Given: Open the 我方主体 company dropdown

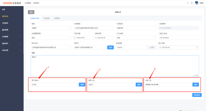Looking at the screenshot, I should (51, 47).
